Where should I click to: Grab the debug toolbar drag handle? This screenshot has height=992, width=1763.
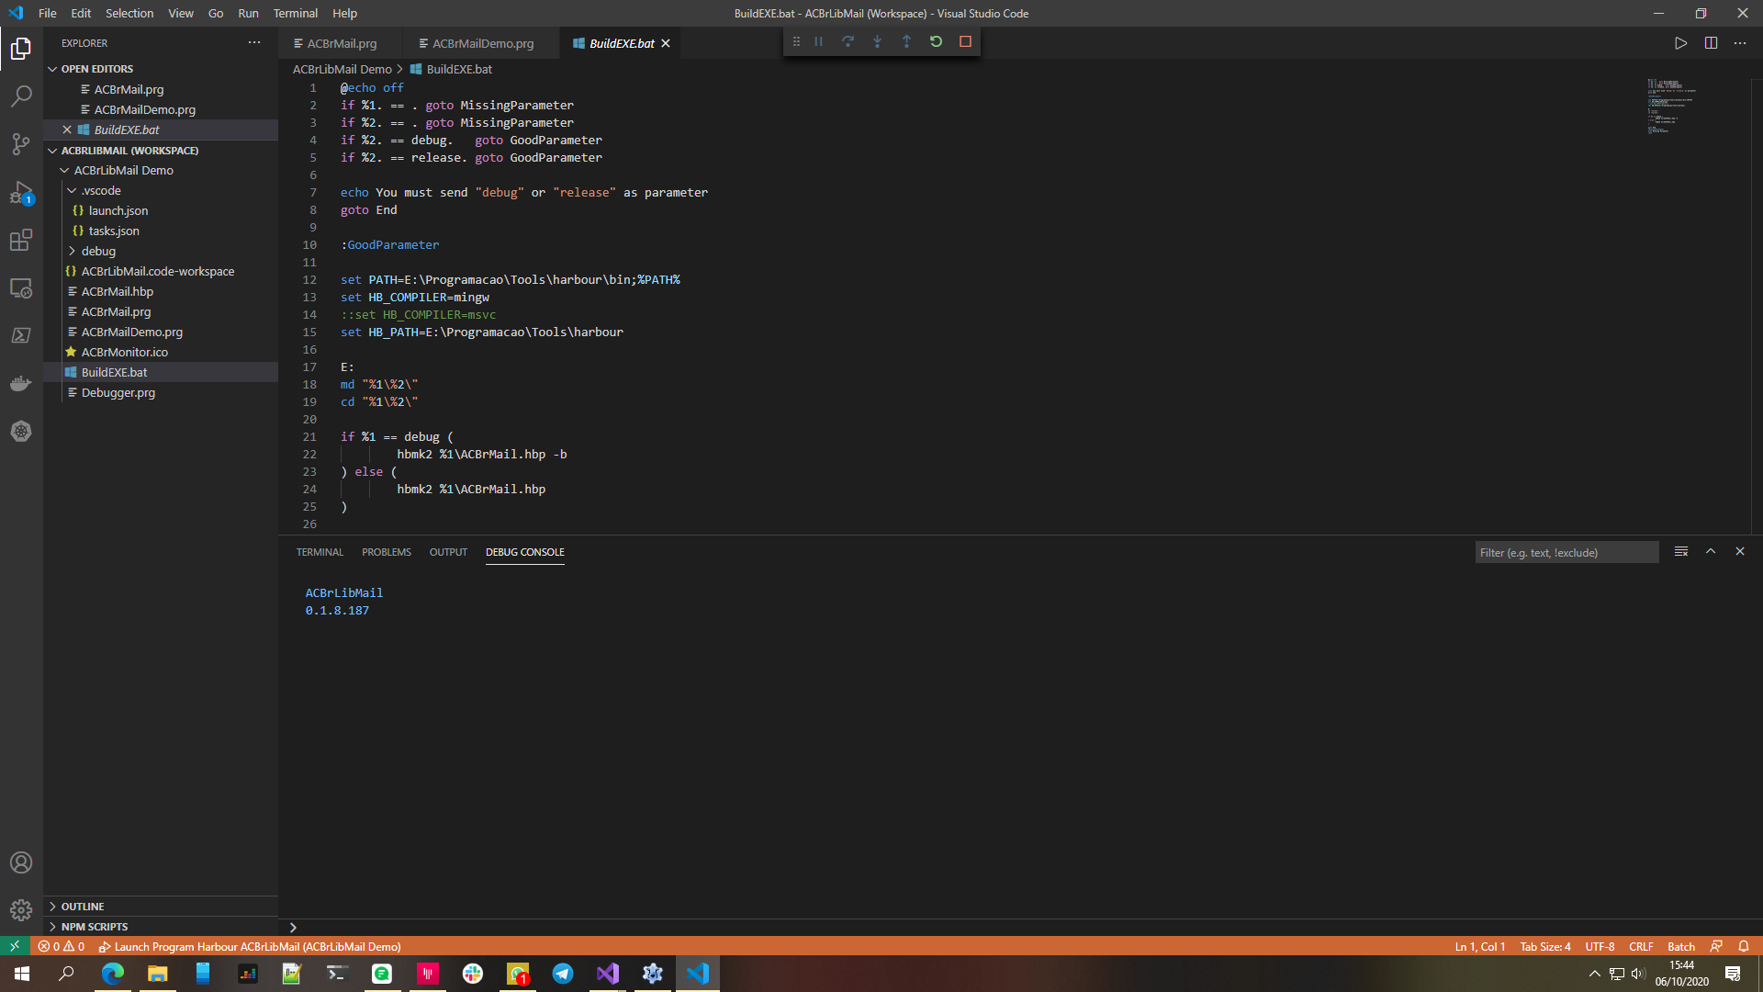796,41
